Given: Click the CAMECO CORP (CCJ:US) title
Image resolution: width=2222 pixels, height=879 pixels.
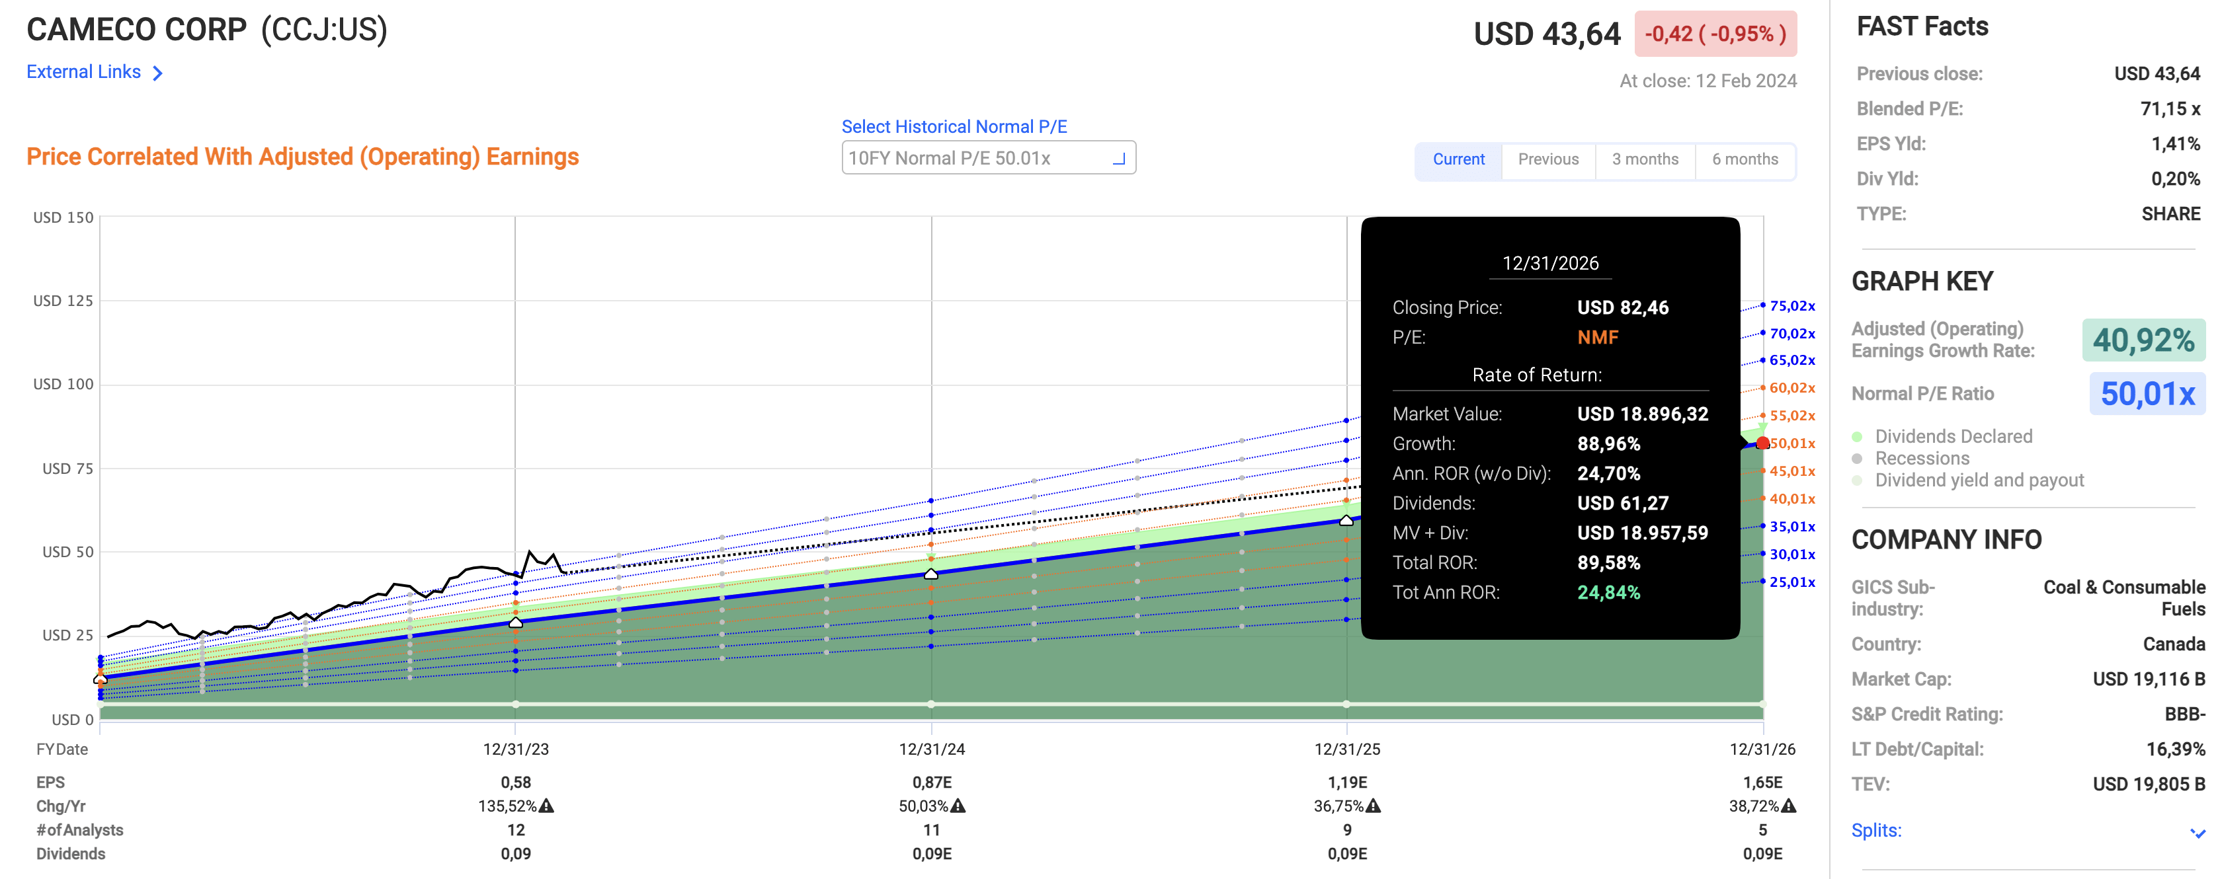Looking at the screenshot, I should click(207, 29).
